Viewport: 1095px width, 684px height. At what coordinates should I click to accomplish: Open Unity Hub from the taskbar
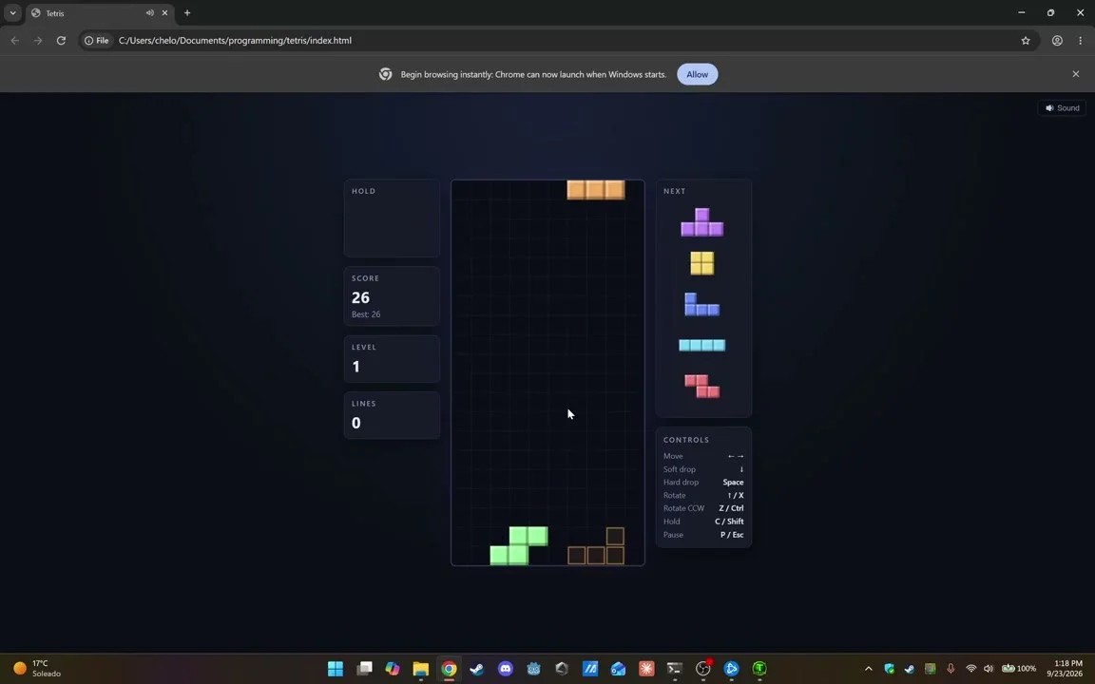562,669
